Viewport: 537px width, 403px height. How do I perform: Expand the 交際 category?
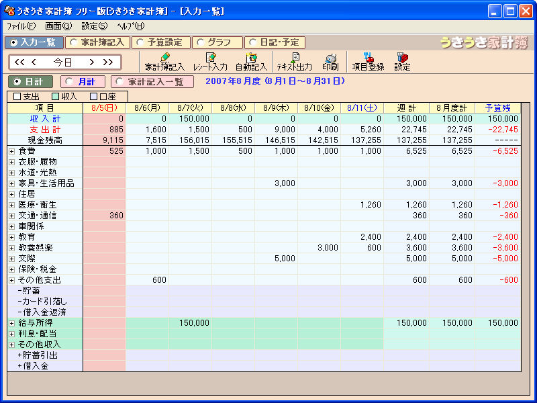pos(11,259)
